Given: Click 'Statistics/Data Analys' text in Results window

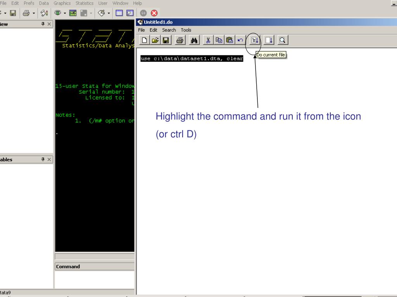Looking at the screenshot, I should [98, 46].
